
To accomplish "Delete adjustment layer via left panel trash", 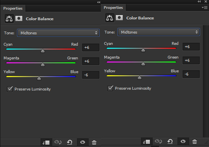I will [94, 142].
